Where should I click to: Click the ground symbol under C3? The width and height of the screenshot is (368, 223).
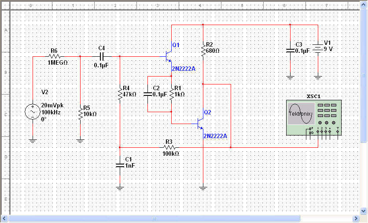[291, 77]
